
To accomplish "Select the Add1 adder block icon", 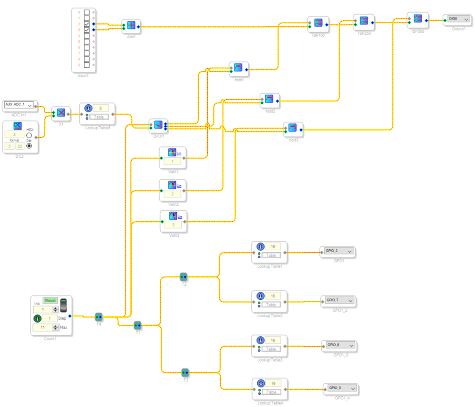I will pyautogui.click(x=131, y=25).
